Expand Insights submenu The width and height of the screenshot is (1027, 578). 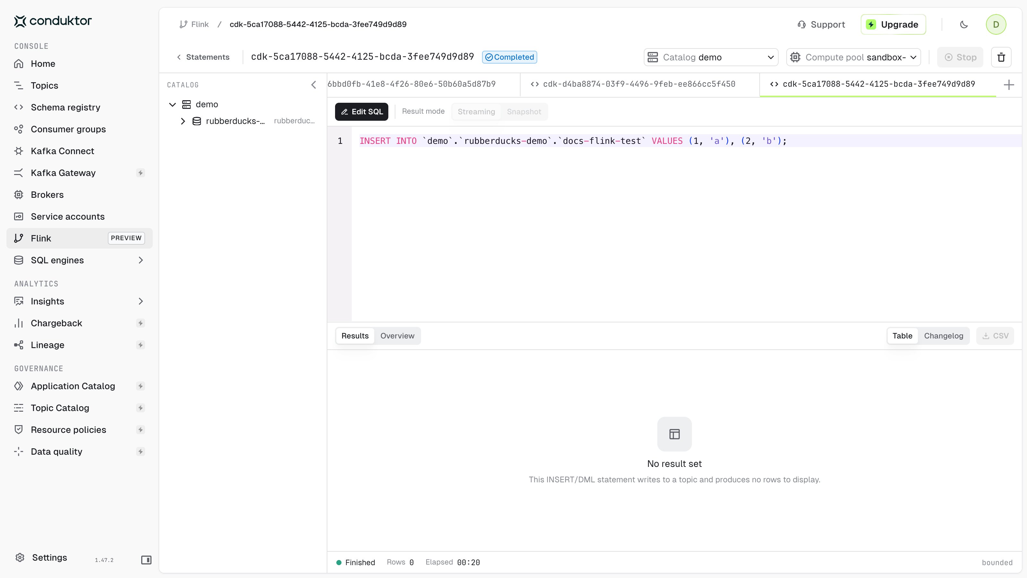point(140,301)
